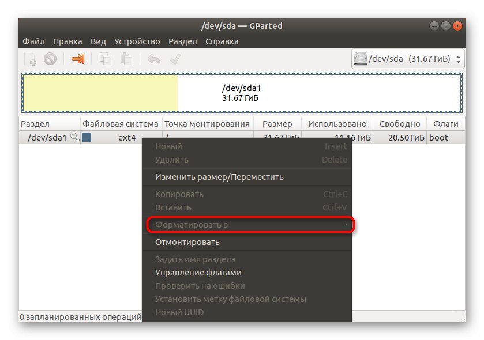Click the /dev/sda1 31.67 ГиБ label in the disk graphic
This screenshot has width=484, height=340.
pos(241,93)
